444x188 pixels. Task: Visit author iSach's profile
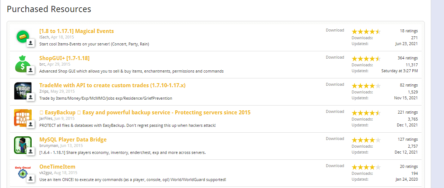pyautogui.click(x=44, y=37)
